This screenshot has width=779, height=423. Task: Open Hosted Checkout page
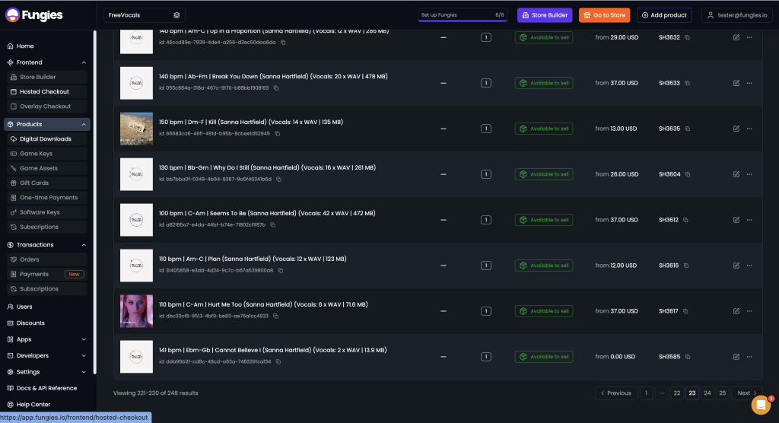click(46, 92)
